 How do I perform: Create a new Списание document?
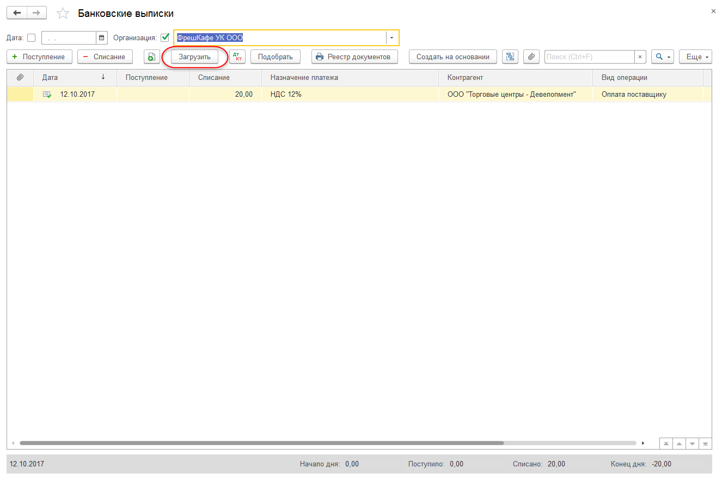pos(105,57)
